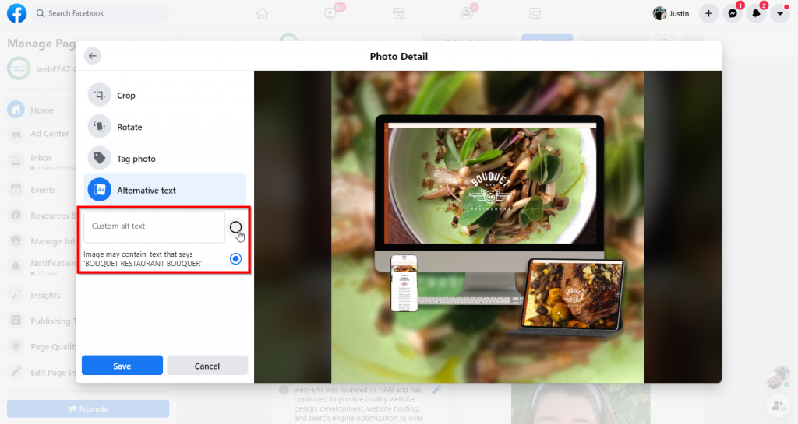This screenshot has height=424, width=798.
Task: Open Justin's profile
Action: (671, 14)
